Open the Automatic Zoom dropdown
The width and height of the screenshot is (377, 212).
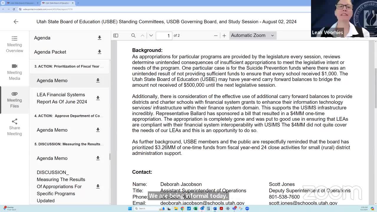252,35
